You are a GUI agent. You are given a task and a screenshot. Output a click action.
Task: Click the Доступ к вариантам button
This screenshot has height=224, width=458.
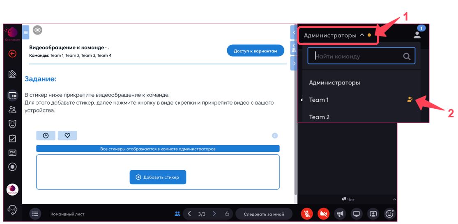pyautogui.click(x=255, y=51)
